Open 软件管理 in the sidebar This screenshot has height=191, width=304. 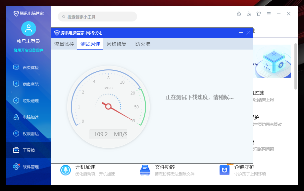(x=28, y=167)
